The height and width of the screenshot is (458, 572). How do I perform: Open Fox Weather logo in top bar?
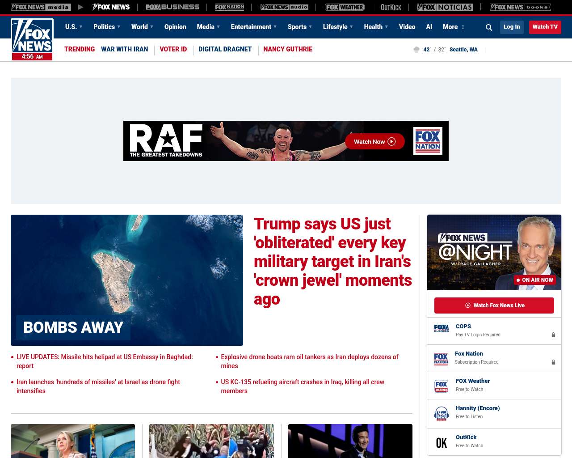pyautogui.click(x=345, y=7)
